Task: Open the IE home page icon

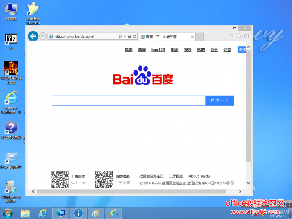Action: [232, 36]
